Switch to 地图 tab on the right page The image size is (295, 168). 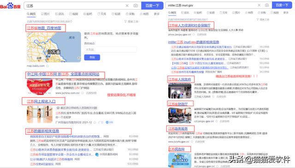[x=249, y=12]
